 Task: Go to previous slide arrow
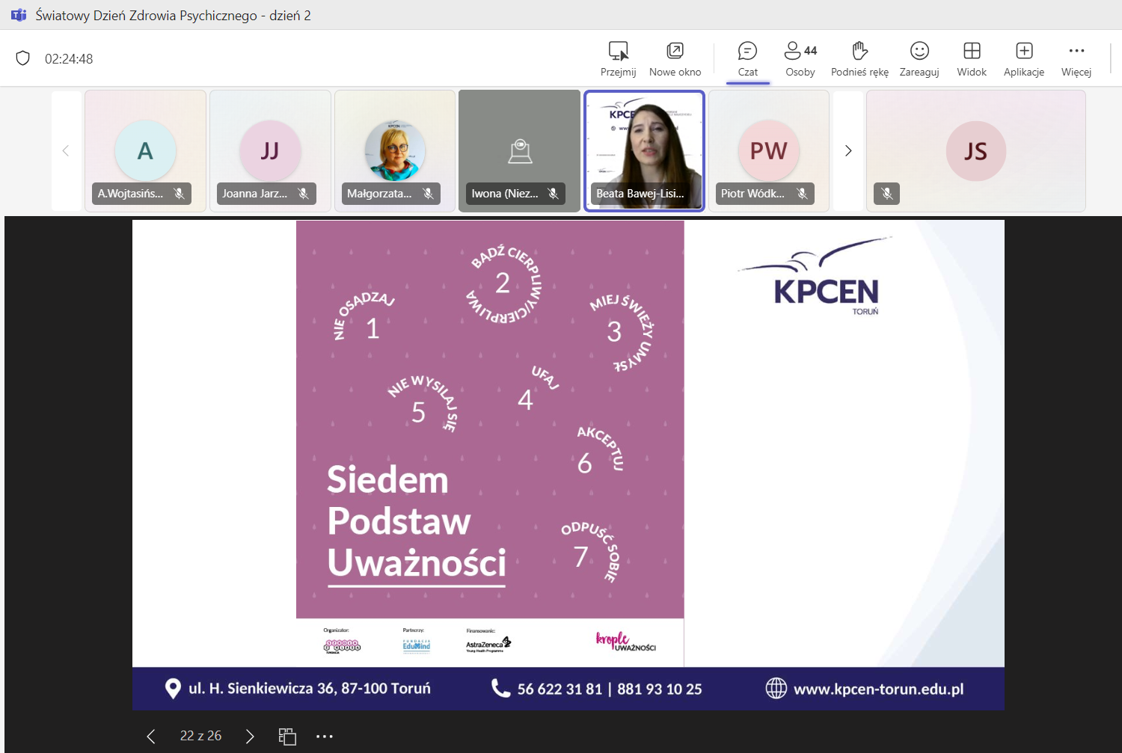151,736
